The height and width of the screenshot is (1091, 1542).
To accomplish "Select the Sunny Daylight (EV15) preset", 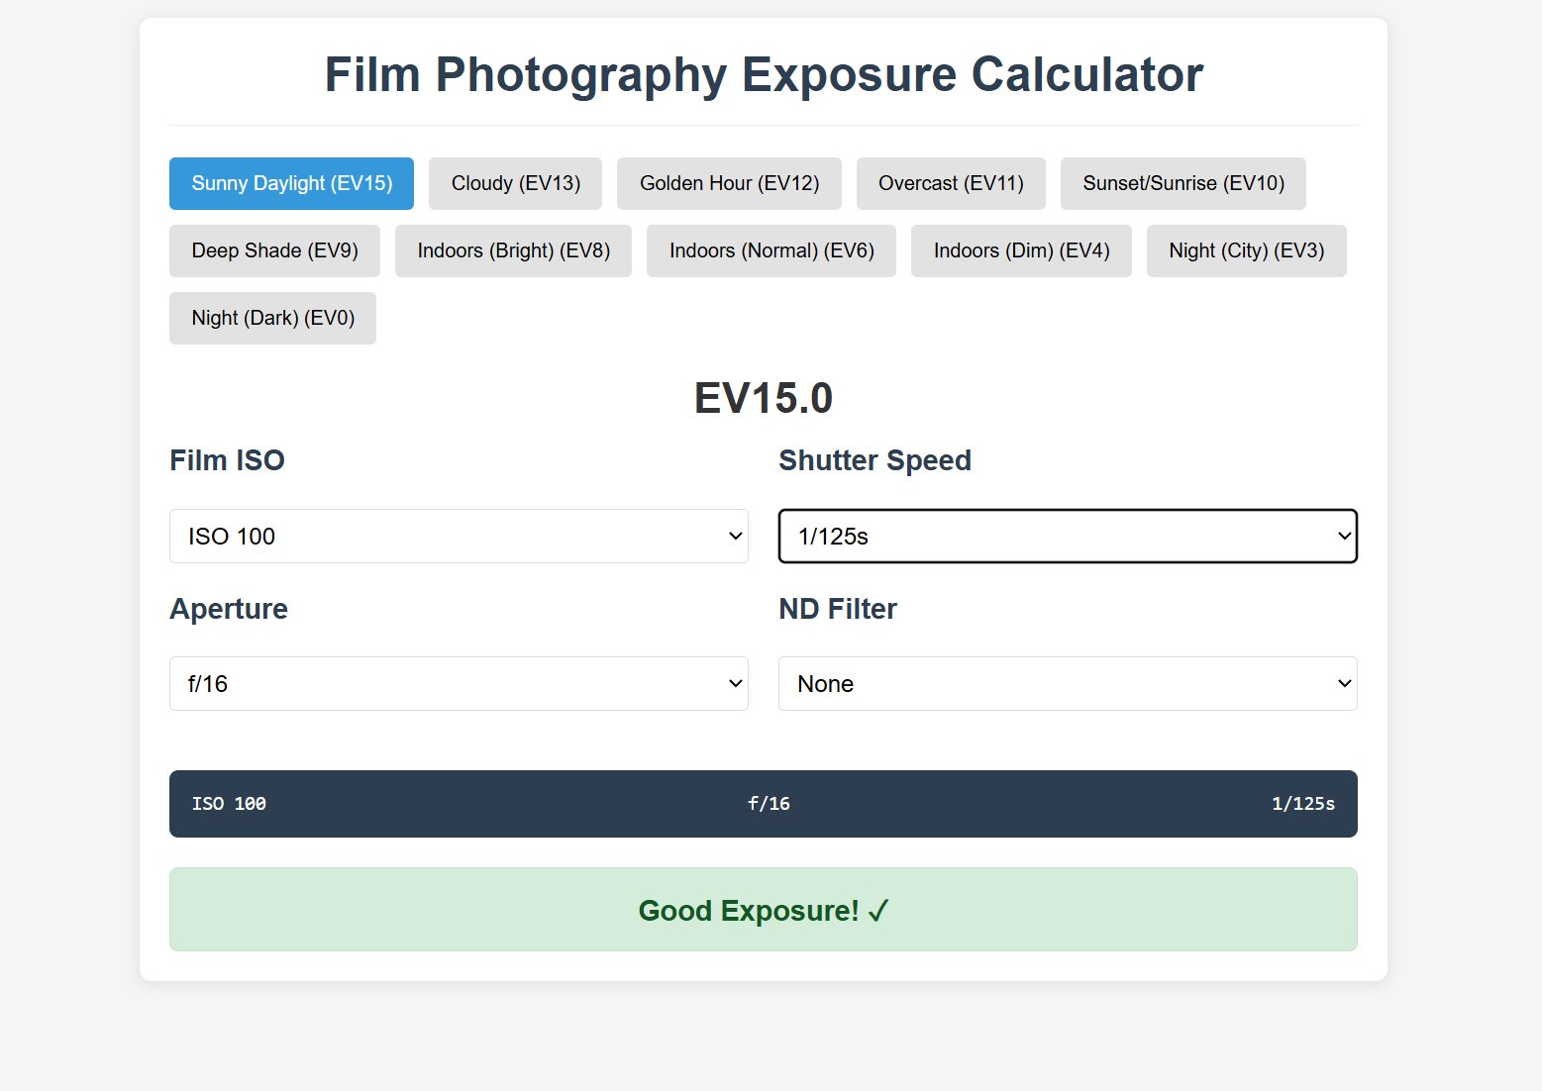I will tap(291, 183).
